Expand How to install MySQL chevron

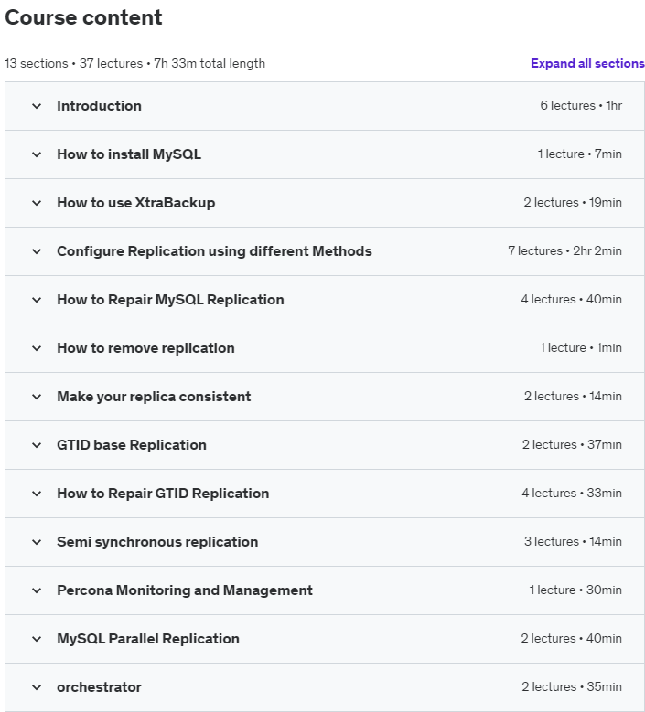tap(37, 154)
